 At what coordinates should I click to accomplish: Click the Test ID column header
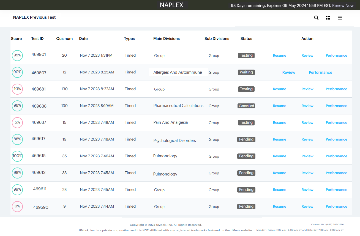(37, 39)
